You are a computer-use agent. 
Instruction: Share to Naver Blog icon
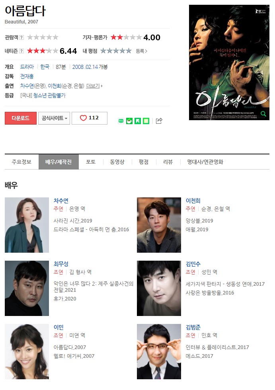click(121, 121)
